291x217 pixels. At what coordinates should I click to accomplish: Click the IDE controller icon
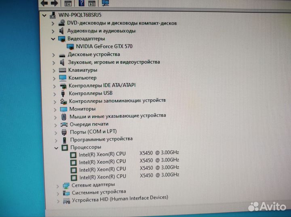(63, 86)
